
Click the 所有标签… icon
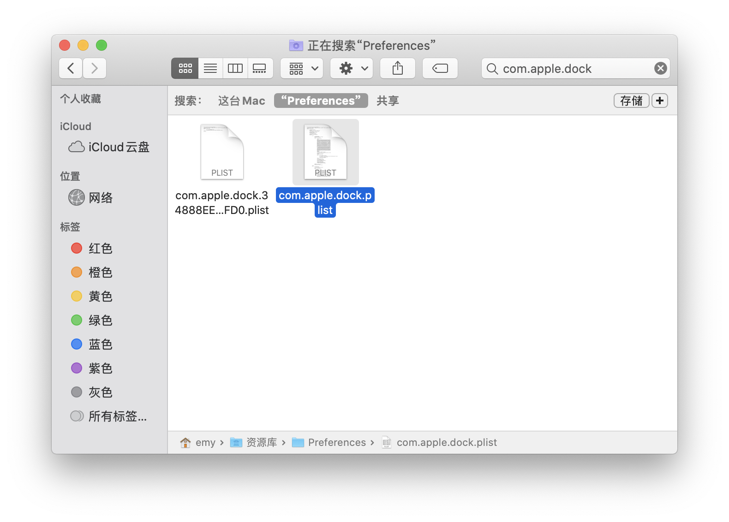(77, 416)
